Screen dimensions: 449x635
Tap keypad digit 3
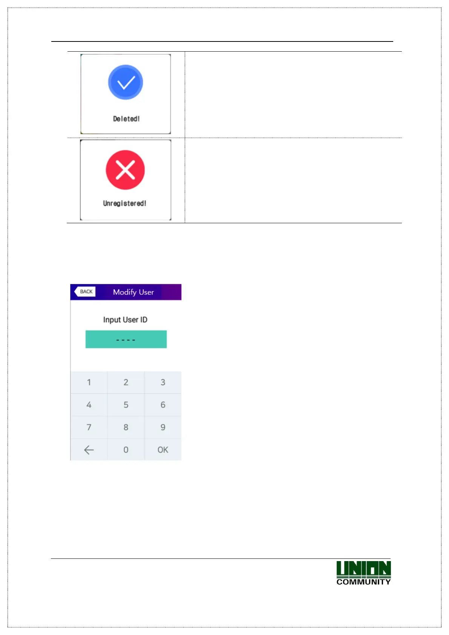(163, 382)
